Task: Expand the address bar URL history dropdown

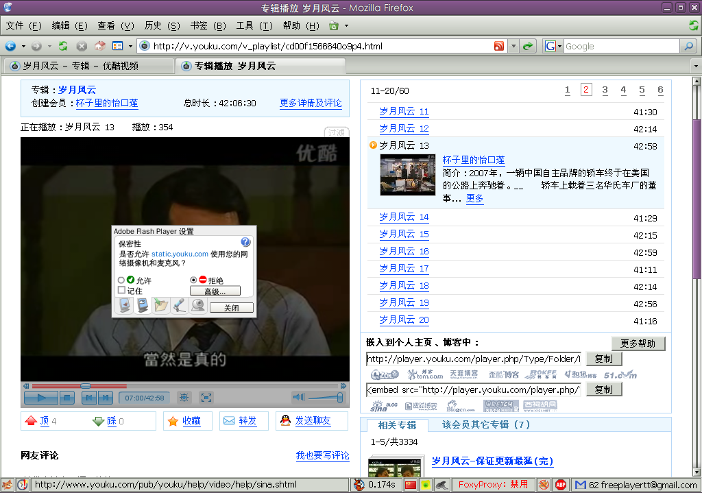Action: pyautogui.click(x=513, y=46)
